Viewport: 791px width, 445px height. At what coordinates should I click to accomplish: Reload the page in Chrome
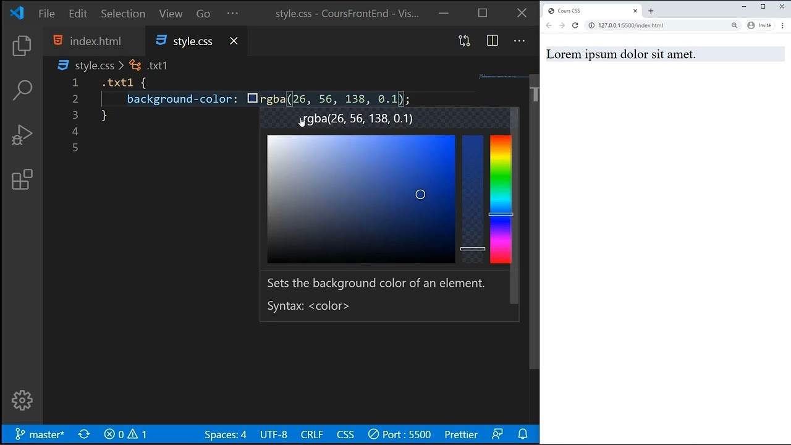pyautogui.click(x=575, y=25)
